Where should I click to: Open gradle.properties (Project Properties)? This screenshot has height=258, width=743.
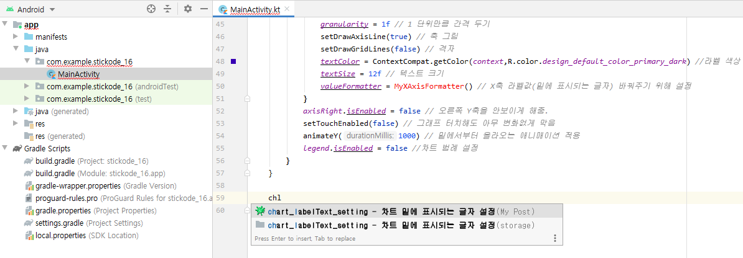(x=96, y=210)
